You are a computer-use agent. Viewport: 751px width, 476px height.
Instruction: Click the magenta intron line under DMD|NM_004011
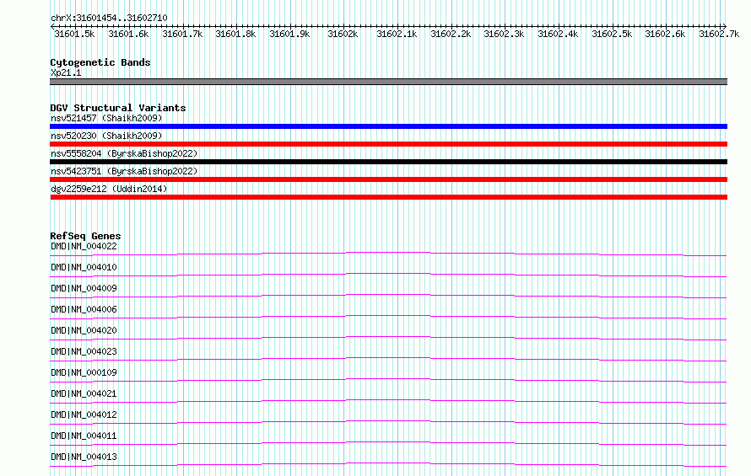pos(388,441)
